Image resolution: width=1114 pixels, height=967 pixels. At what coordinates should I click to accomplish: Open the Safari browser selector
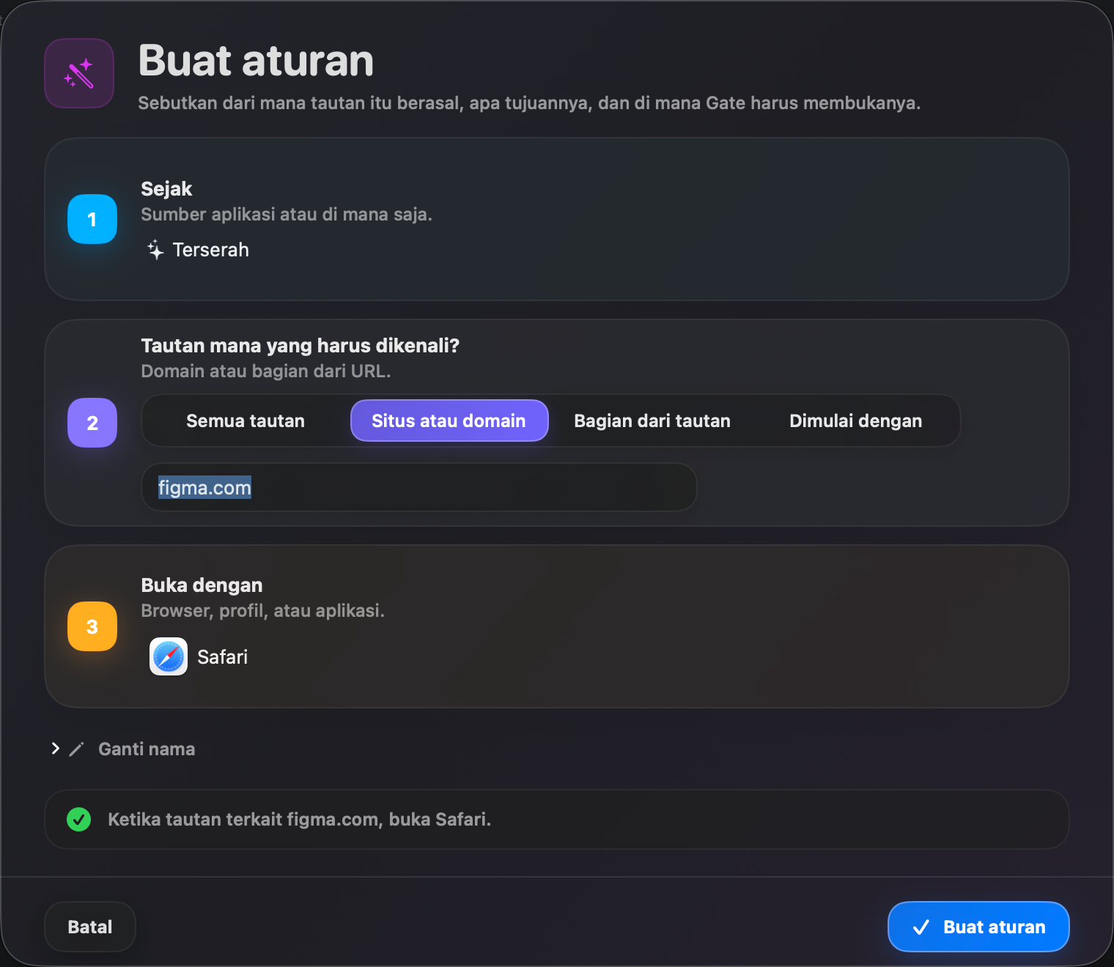[199, 656]
